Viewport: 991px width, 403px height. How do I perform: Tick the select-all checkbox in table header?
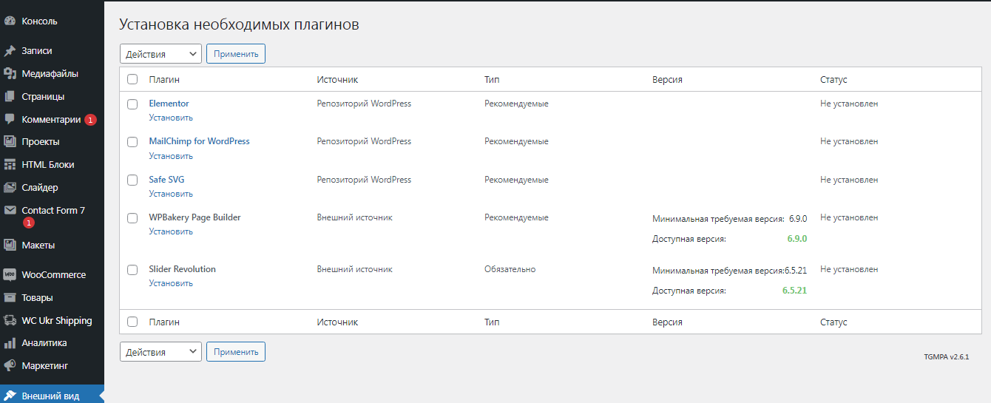tap(132, 80)
